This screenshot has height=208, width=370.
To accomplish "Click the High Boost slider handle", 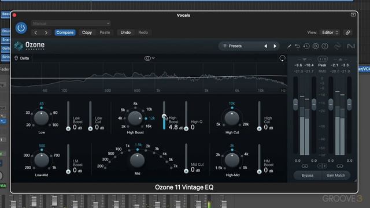I will click(x=164, y=116).
